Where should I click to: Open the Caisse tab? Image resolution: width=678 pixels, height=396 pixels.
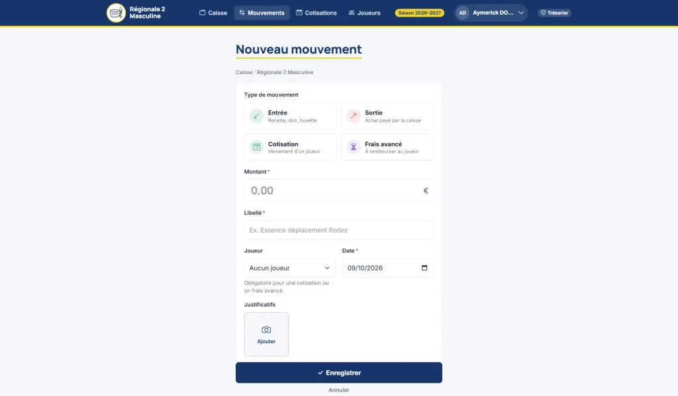click(x=213, y=13)
